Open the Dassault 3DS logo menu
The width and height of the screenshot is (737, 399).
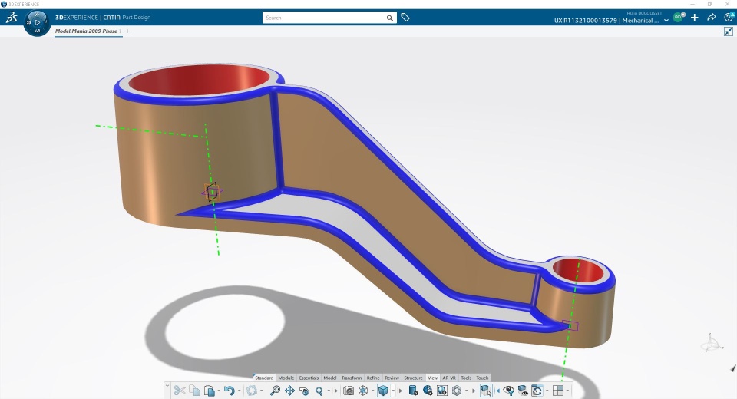[12, 18]
